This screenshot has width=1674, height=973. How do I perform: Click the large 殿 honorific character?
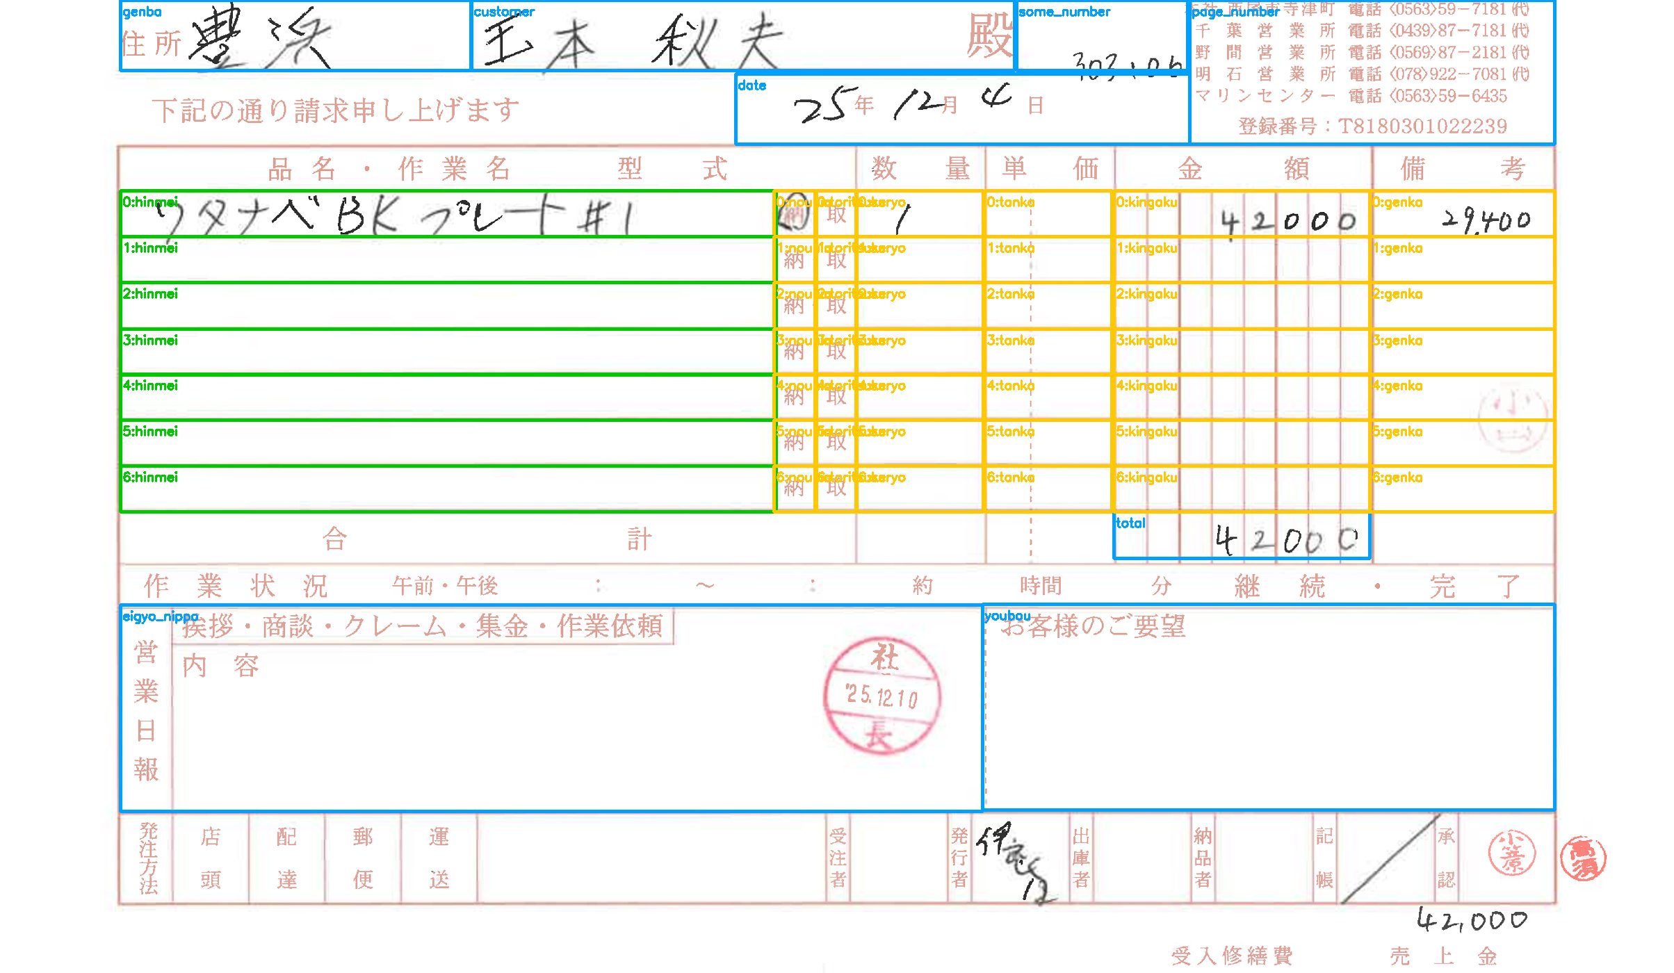click(990, 36)
